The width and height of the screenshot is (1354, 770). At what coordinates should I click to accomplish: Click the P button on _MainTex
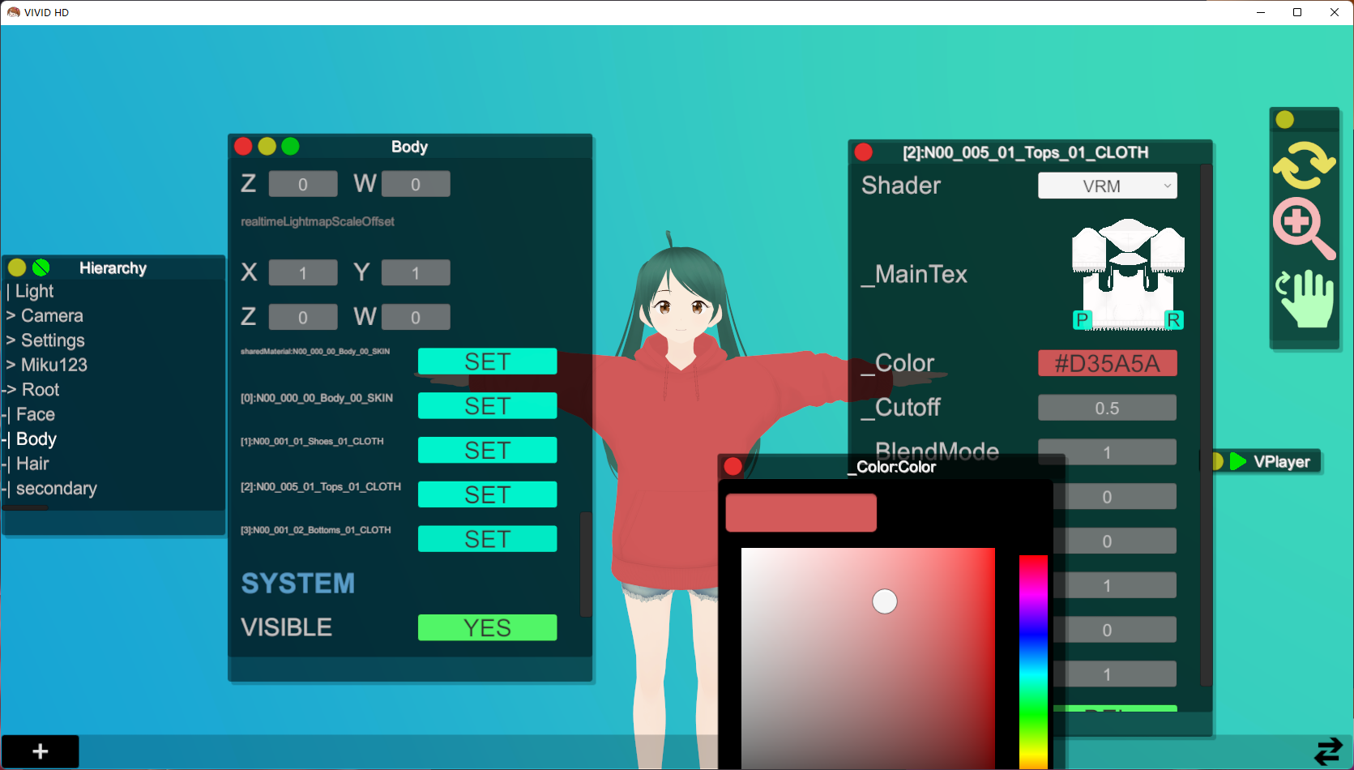click(x=1082, y=320)
